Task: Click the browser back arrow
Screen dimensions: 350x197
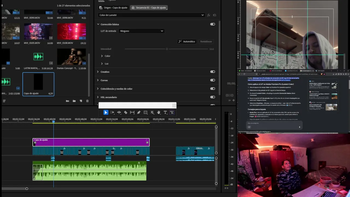Action: tap(240, 74)
